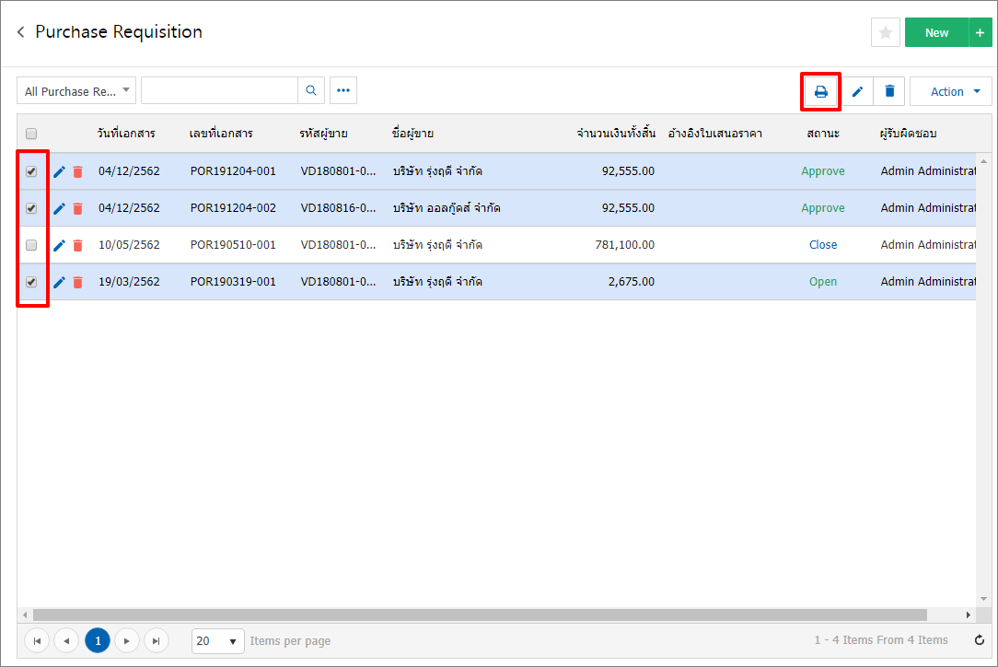Screen dimensions: 998x667
Task: Click document number POR191204-002
Action: [233, 207]
